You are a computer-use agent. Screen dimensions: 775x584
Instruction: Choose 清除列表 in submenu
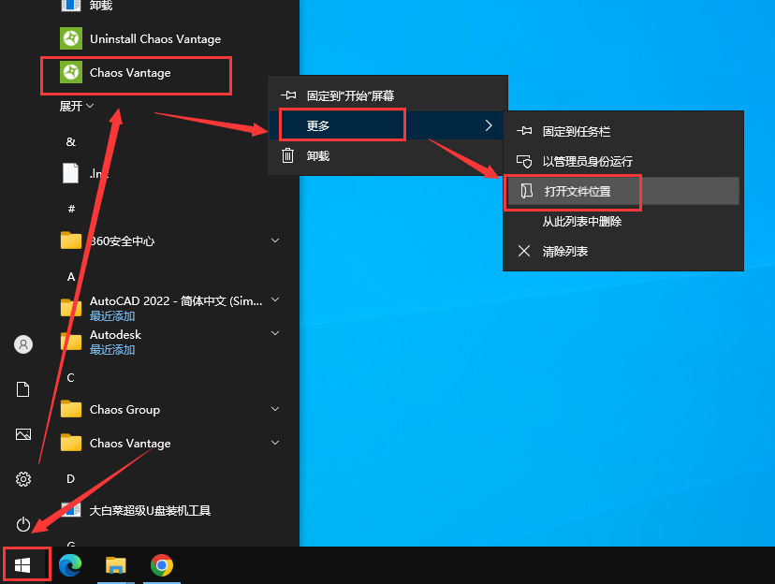click(622, 251)
